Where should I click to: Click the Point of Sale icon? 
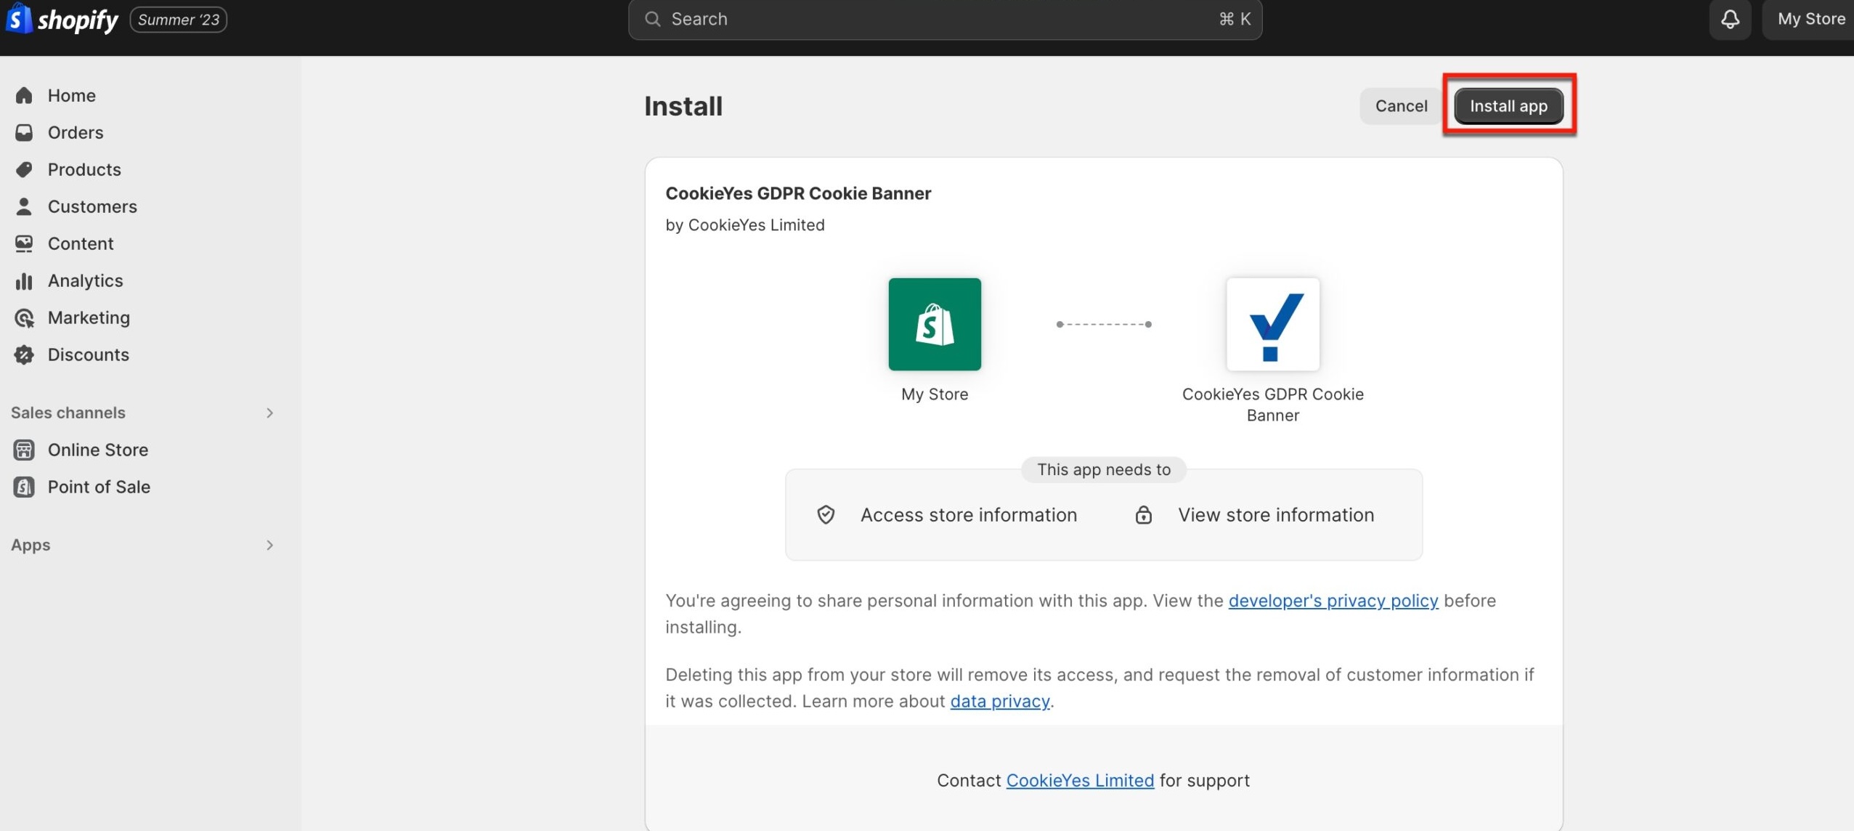point(24,487)
